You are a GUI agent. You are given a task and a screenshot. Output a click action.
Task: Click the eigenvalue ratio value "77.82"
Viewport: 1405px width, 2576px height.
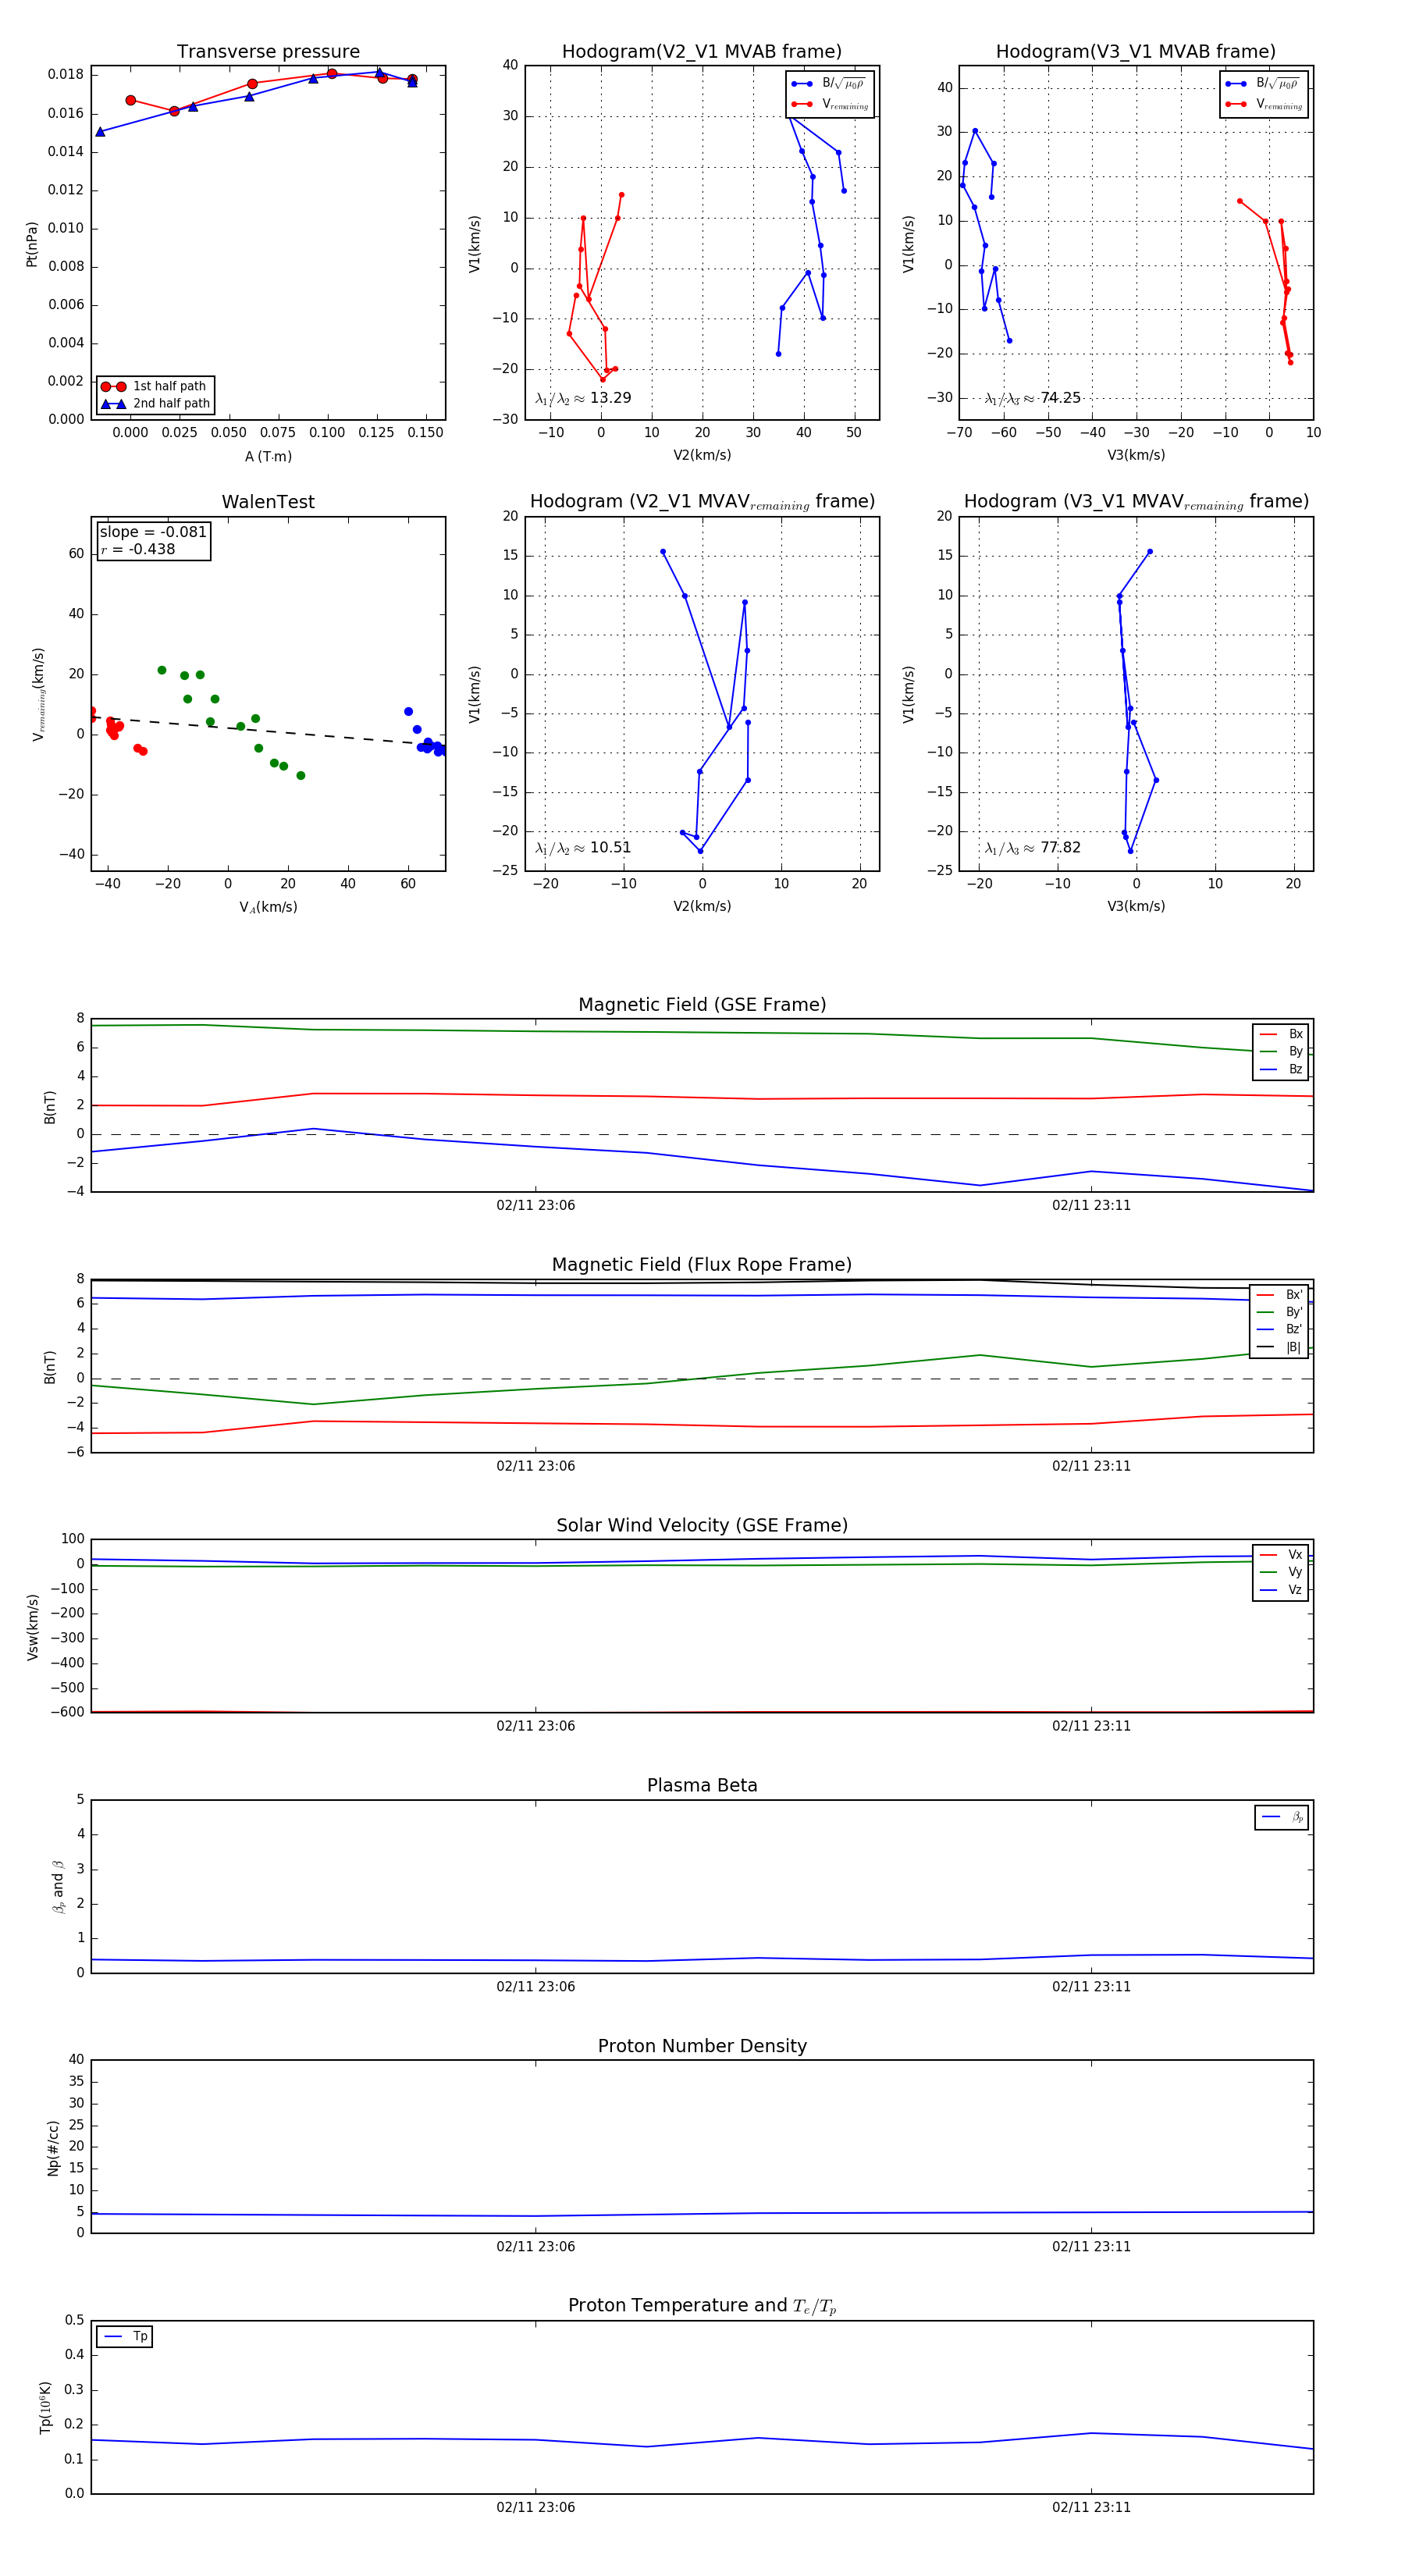pyautogui.click(x=1060, y=848)
